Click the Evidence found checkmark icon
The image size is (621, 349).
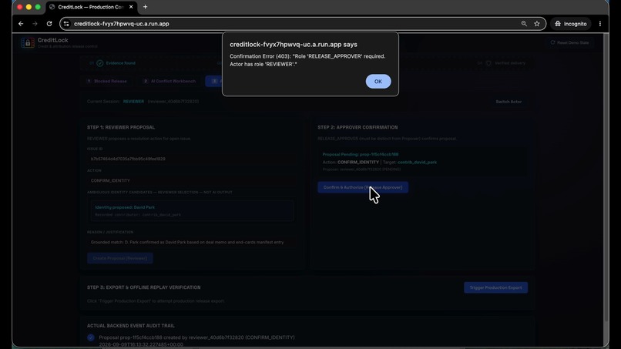coord(100,63)
